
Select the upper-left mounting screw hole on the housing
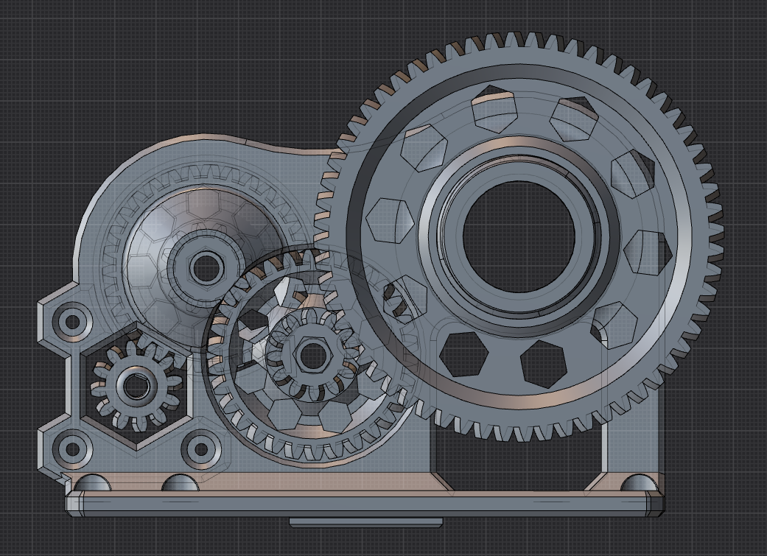(72, 322)
